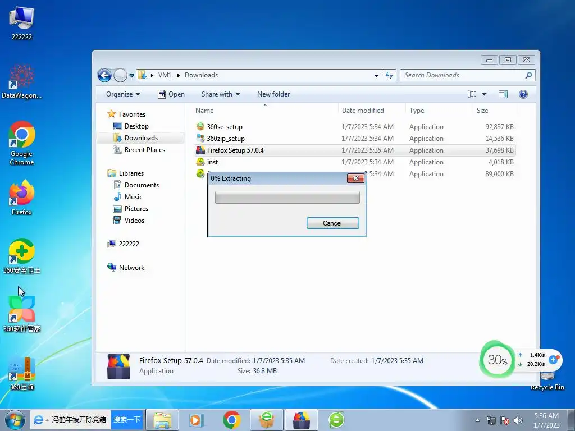Click the Explorer Forward navigation arrow

120,76
